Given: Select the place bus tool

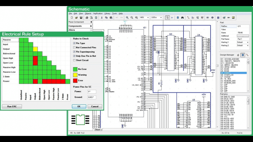Looking at the screenshot, I should click(x=193, y=17).
